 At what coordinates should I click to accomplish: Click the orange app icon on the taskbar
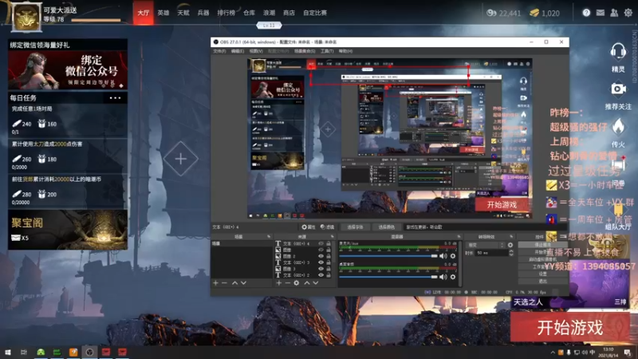73,352
